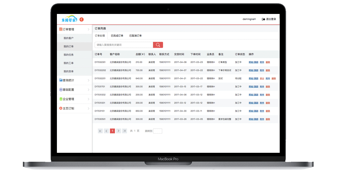Click 删除 for order D17030501
Image resolution: width=348 pixels, height=176 pixels.
(268, 119)
